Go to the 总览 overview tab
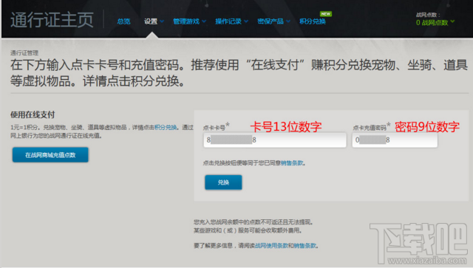 click(x=123, y=21)
